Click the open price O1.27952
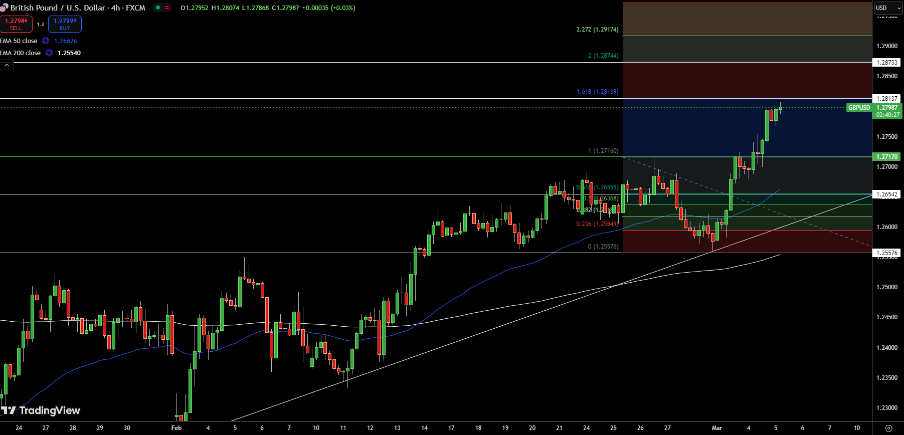 tap(195, 8)
